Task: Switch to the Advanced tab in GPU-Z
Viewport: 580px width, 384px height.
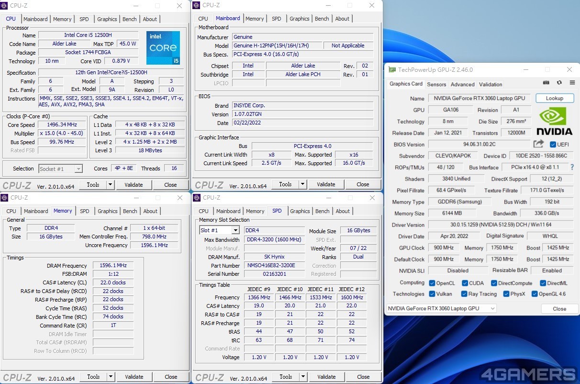Action: [x=463, y=84]
